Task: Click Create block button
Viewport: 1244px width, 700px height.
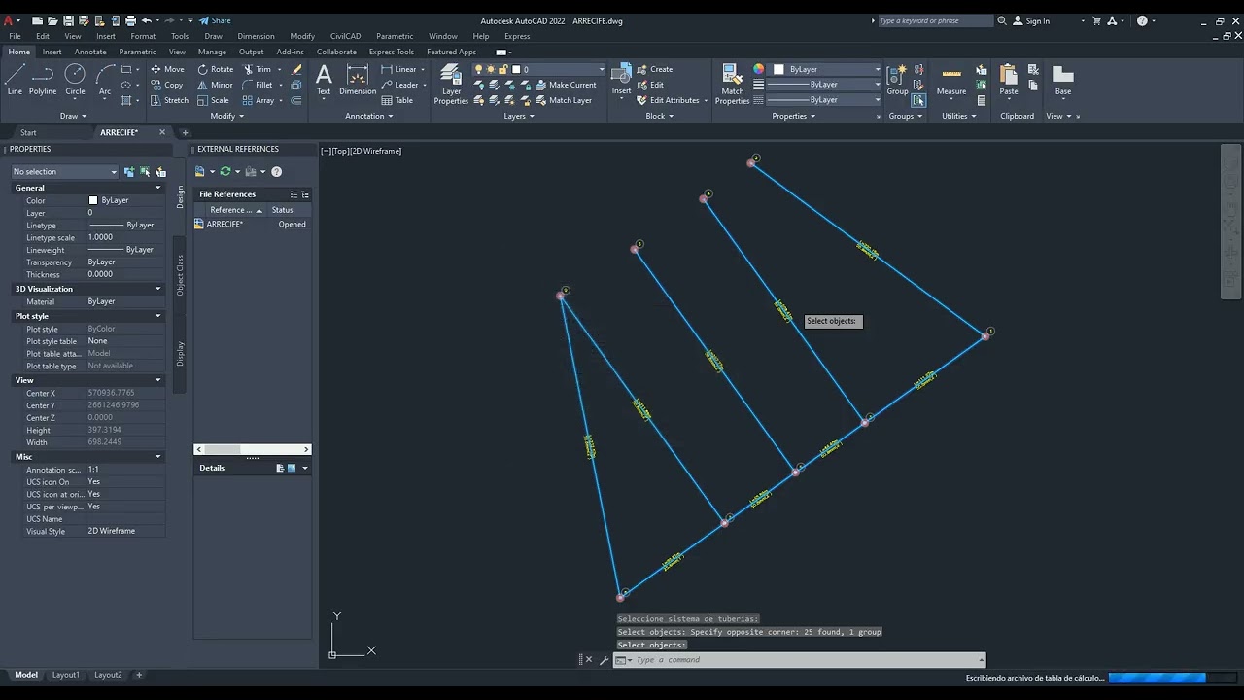Action: coord(654,69)
